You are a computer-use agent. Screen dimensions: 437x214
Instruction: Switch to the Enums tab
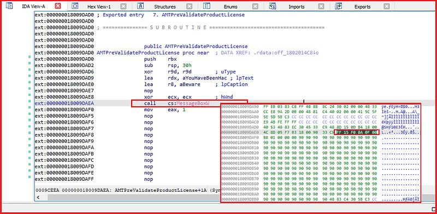click(x=231, y=7)
